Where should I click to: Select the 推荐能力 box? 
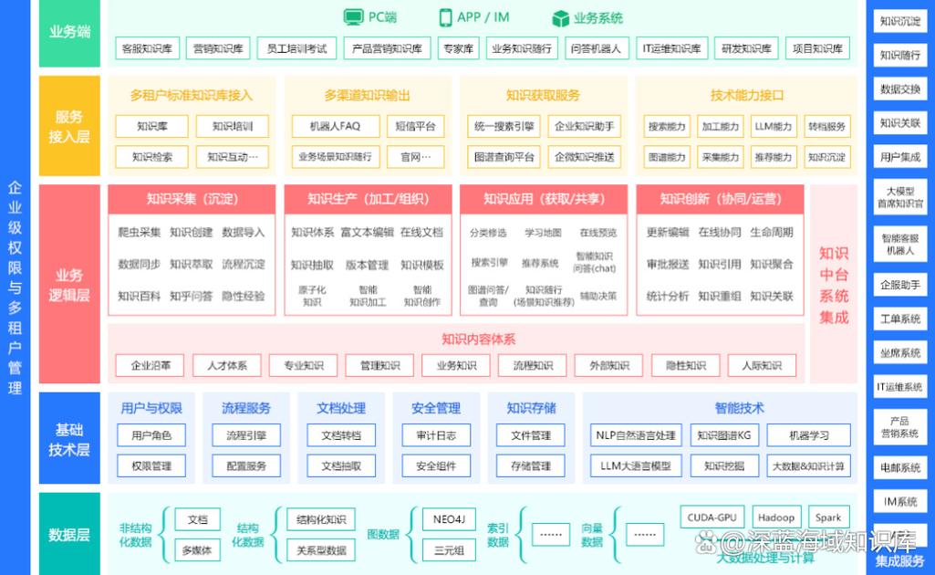click(x=774, y=157)
